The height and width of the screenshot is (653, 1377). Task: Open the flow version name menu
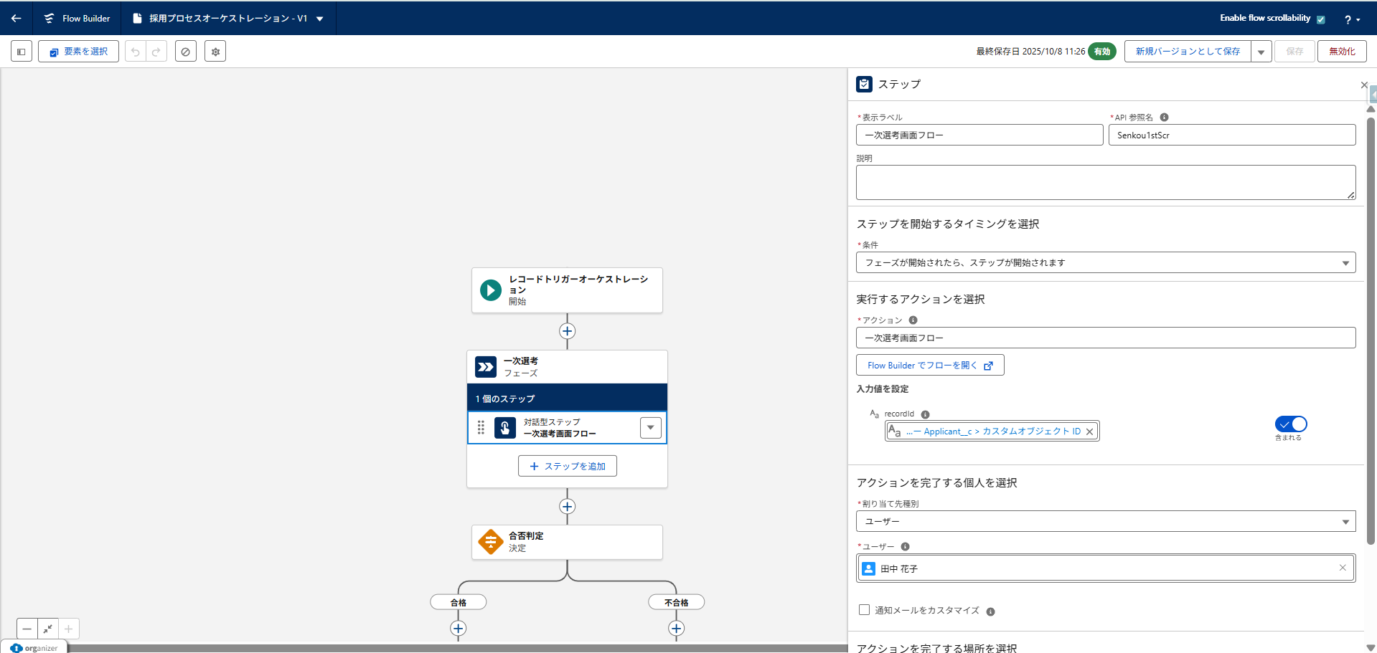(x=320, y=19)
